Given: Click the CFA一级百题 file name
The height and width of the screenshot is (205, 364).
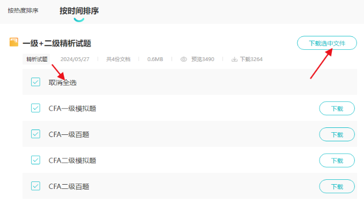Looking at the screenshot, I should (x=69, y=134).
